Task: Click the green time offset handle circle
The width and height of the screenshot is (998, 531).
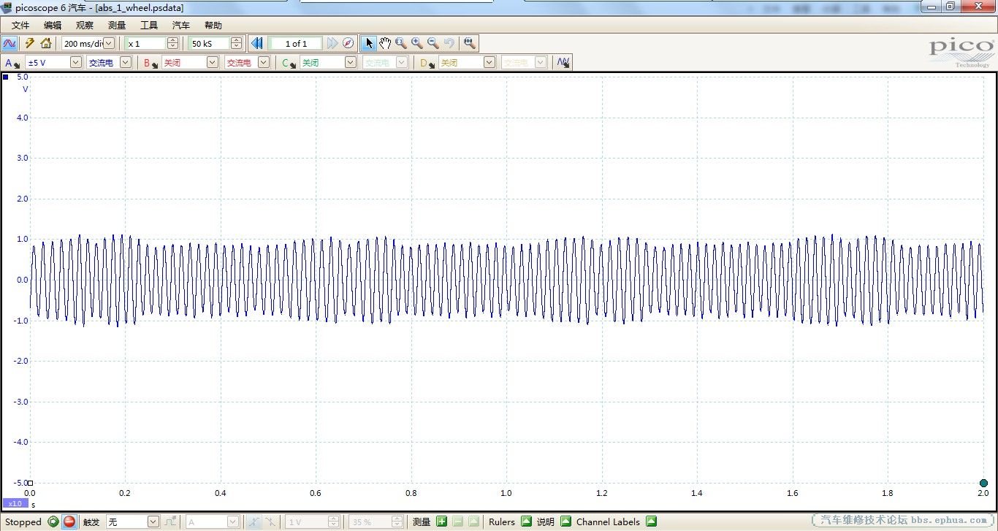Action: click(x=983, y=483)
